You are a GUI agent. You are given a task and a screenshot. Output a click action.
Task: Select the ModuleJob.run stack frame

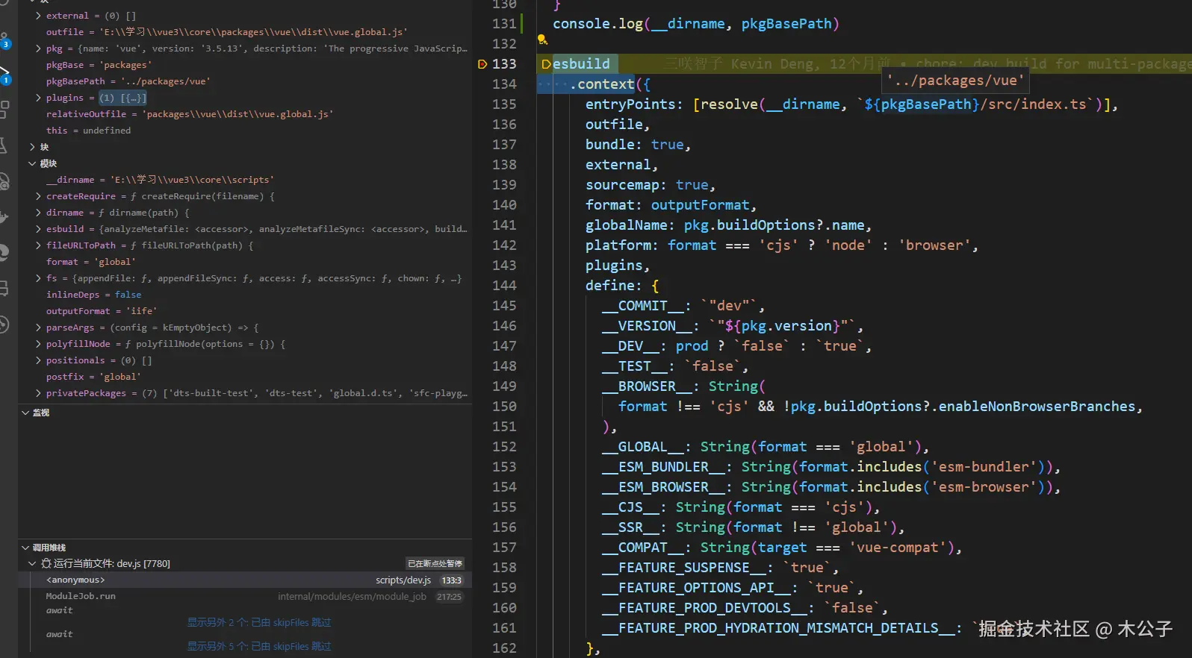tap(245, 596)
